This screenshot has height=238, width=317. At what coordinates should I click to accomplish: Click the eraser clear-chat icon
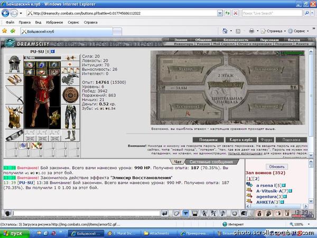tap(176, 213)
